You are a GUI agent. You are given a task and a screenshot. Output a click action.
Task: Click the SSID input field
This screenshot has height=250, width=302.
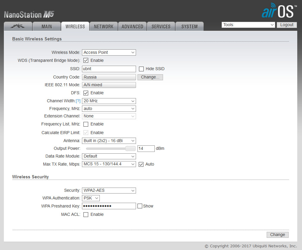coord(109,69)
